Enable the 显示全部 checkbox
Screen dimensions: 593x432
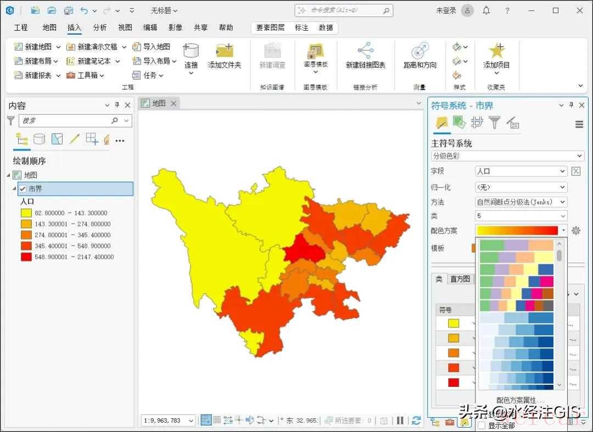(x=482, y=425)
